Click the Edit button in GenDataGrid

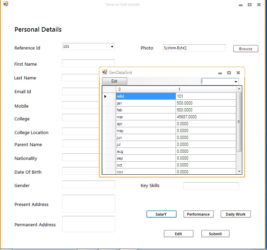tap(114, 81)
